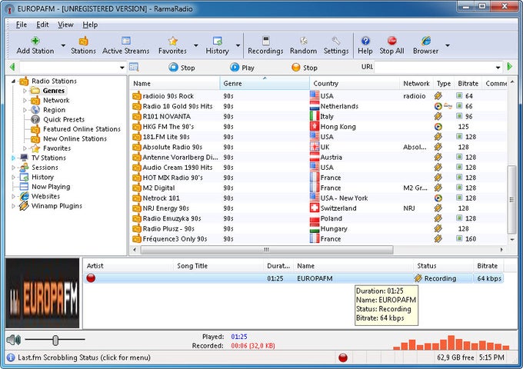
Task: Open the Browser from the toolbar
Action: click(x=425, y=45)
